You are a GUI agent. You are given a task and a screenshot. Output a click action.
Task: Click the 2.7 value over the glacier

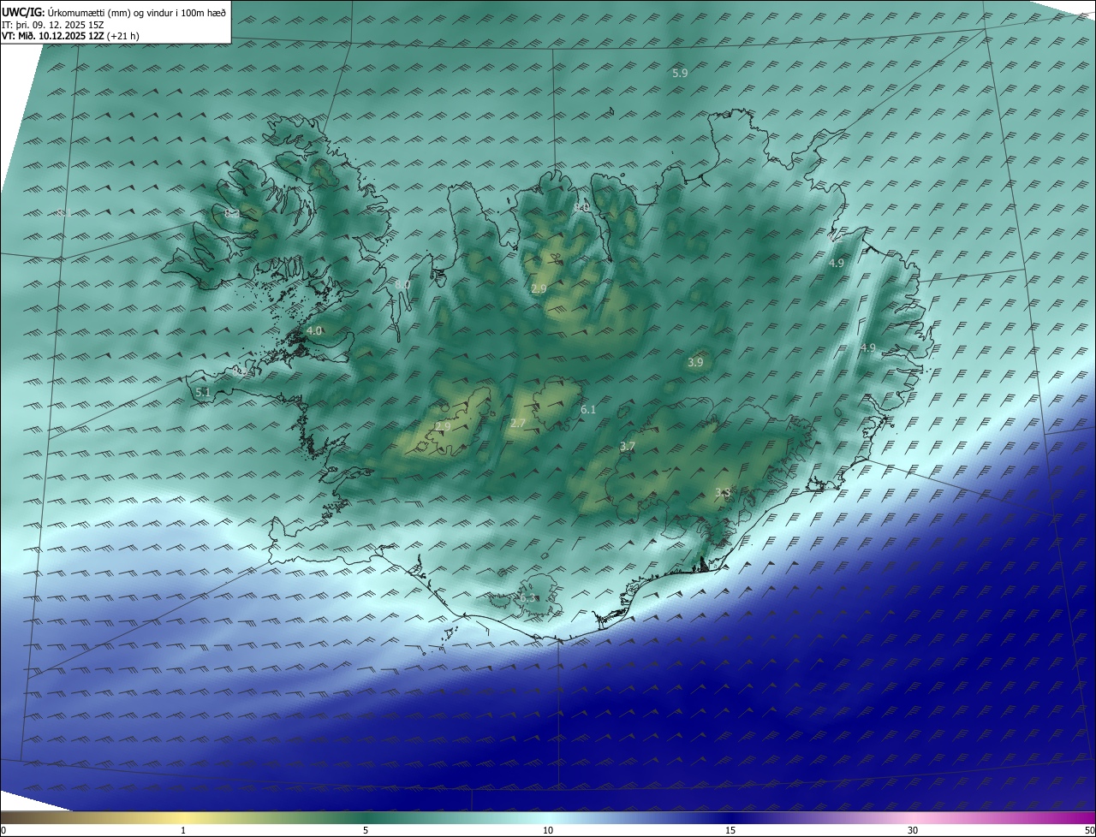pyautogui.click(x=518, y=423)
